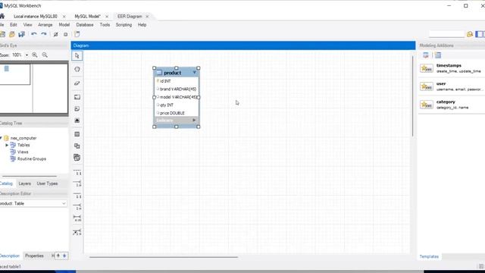Switch to Local instance MySQL80 tab

[x=36, y=17]
